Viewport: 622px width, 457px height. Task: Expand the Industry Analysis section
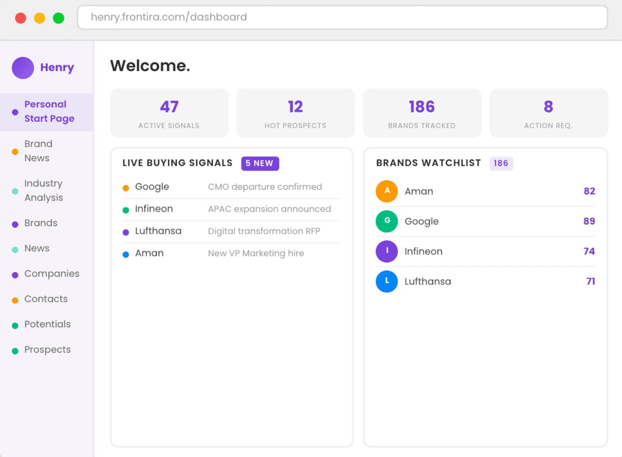click(x=44, y=190)
